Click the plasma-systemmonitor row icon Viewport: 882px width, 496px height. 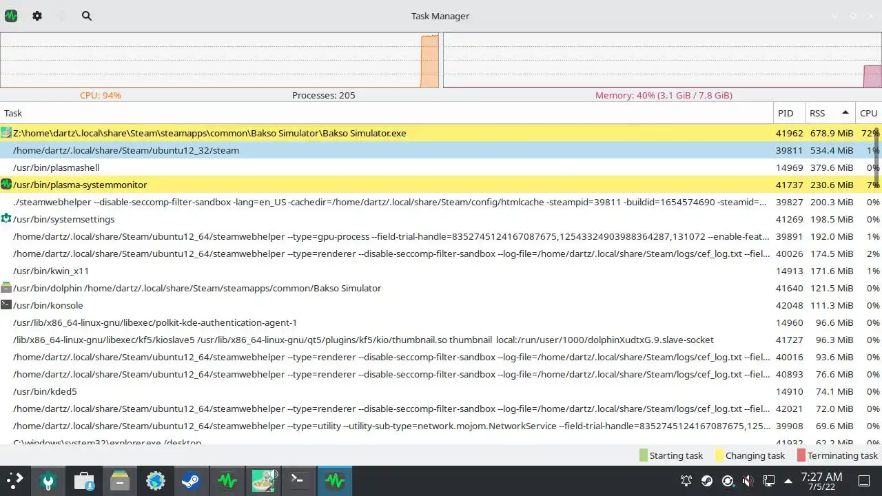[x=6, y=185]
